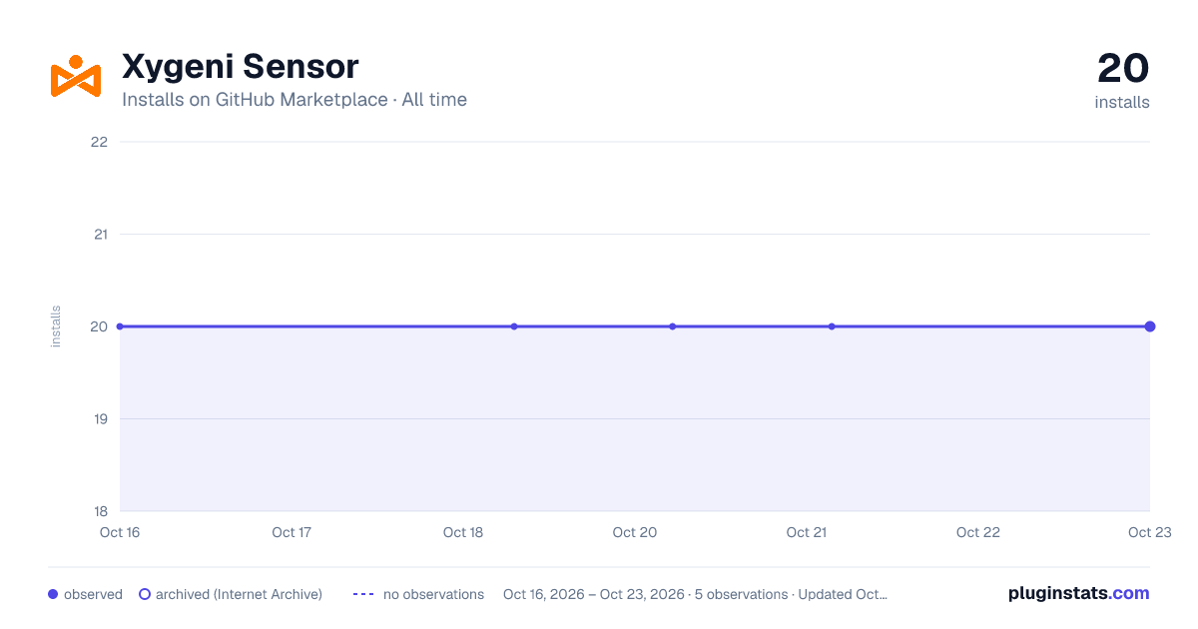This screenshot has height=629, width=1198.
Task: Click the y-axis label 19
Action: [100, 419]
